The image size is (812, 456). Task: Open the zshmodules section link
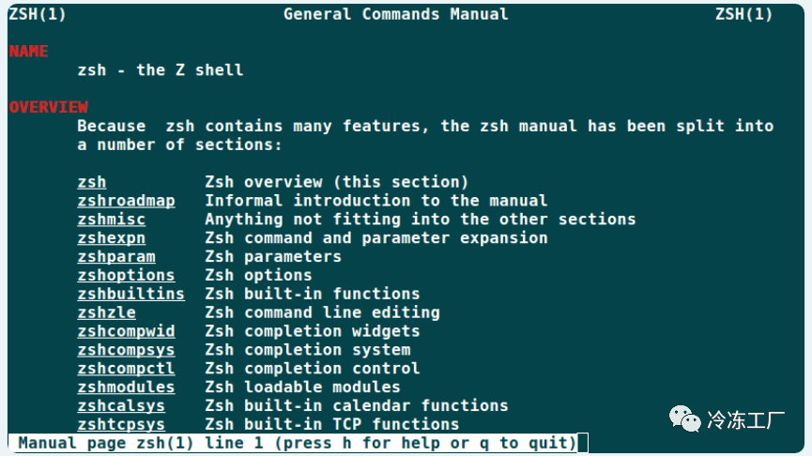[x=126, y=388]
